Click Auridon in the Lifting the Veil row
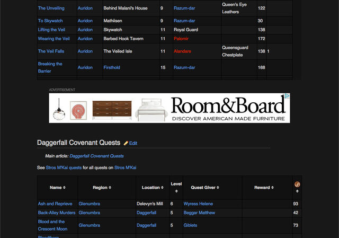Screen dimensions: 339x238 85,30
